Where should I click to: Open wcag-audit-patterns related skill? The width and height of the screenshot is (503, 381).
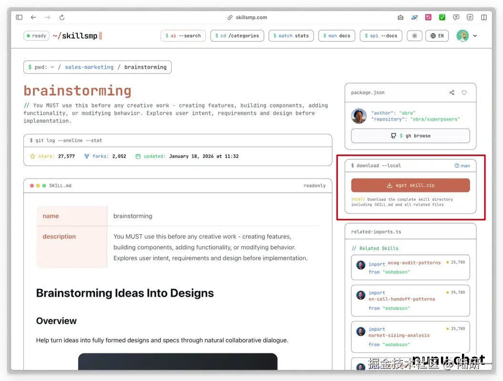[x=410, y=267]
